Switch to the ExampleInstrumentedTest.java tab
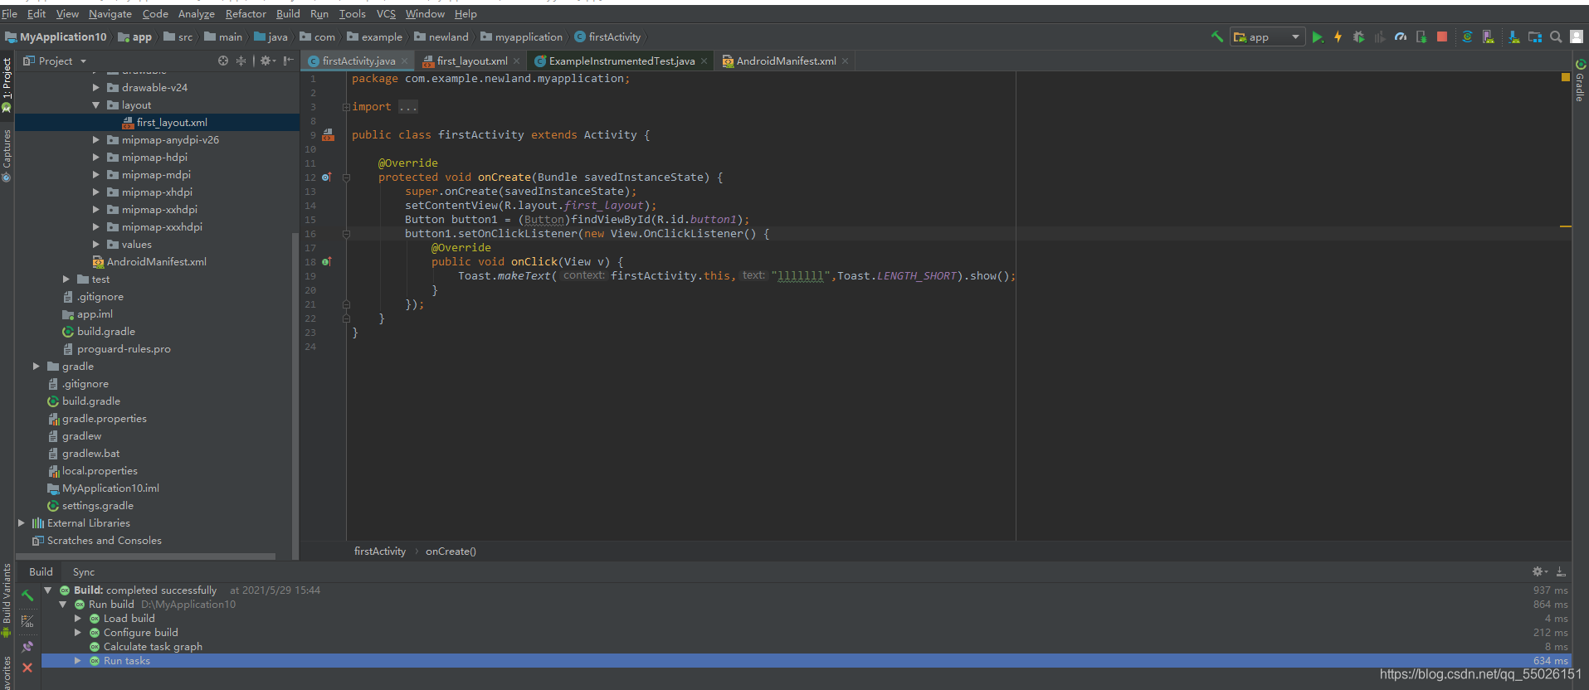This screenshot has height=690, width=1589. [x=621, y=61]
